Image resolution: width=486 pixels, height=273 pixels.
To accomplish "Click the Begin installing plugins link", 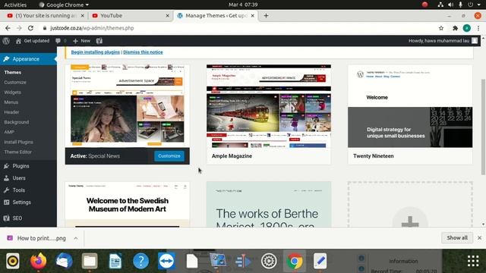I will coord(96,52).
